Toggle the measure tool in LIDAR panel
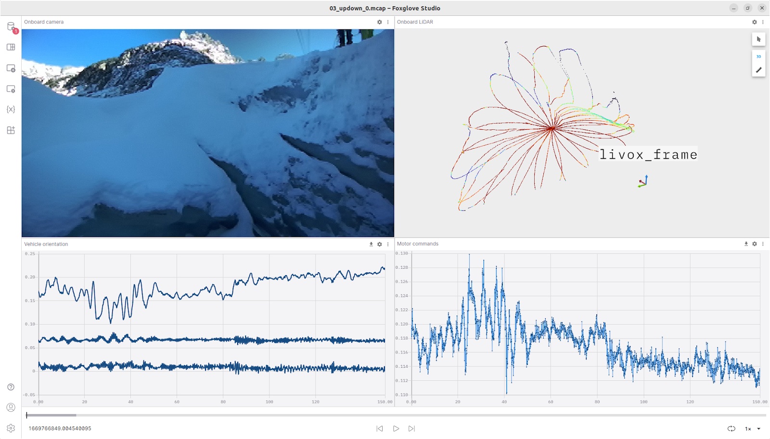The width and height of the screenshot is (770, 439). click(758, 70)
